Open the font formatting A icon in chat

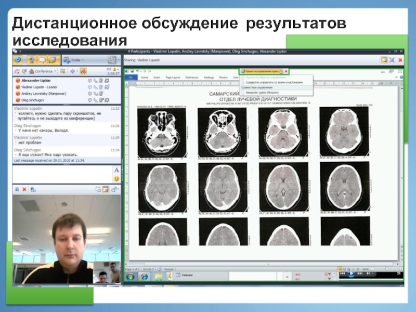[116, 171]
